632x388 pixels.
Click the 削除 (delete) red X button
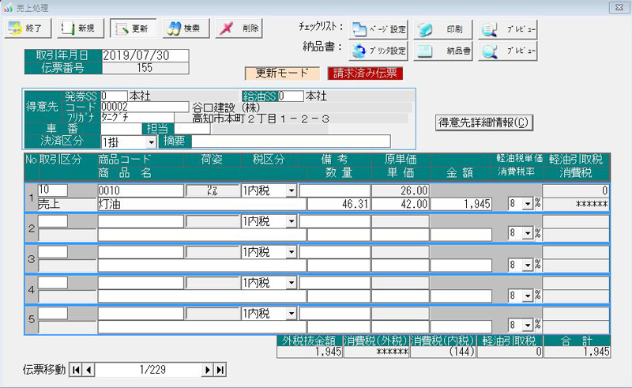[x=238, y=28]
